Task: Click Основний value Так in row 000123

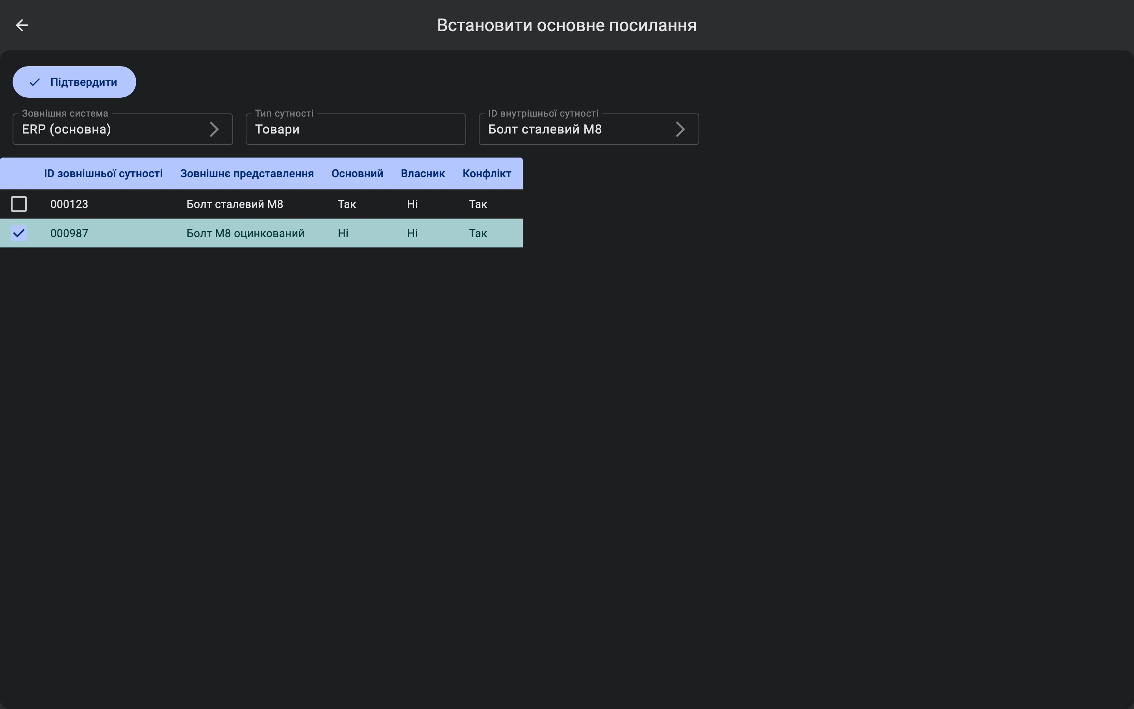Action: click(347, 204)
